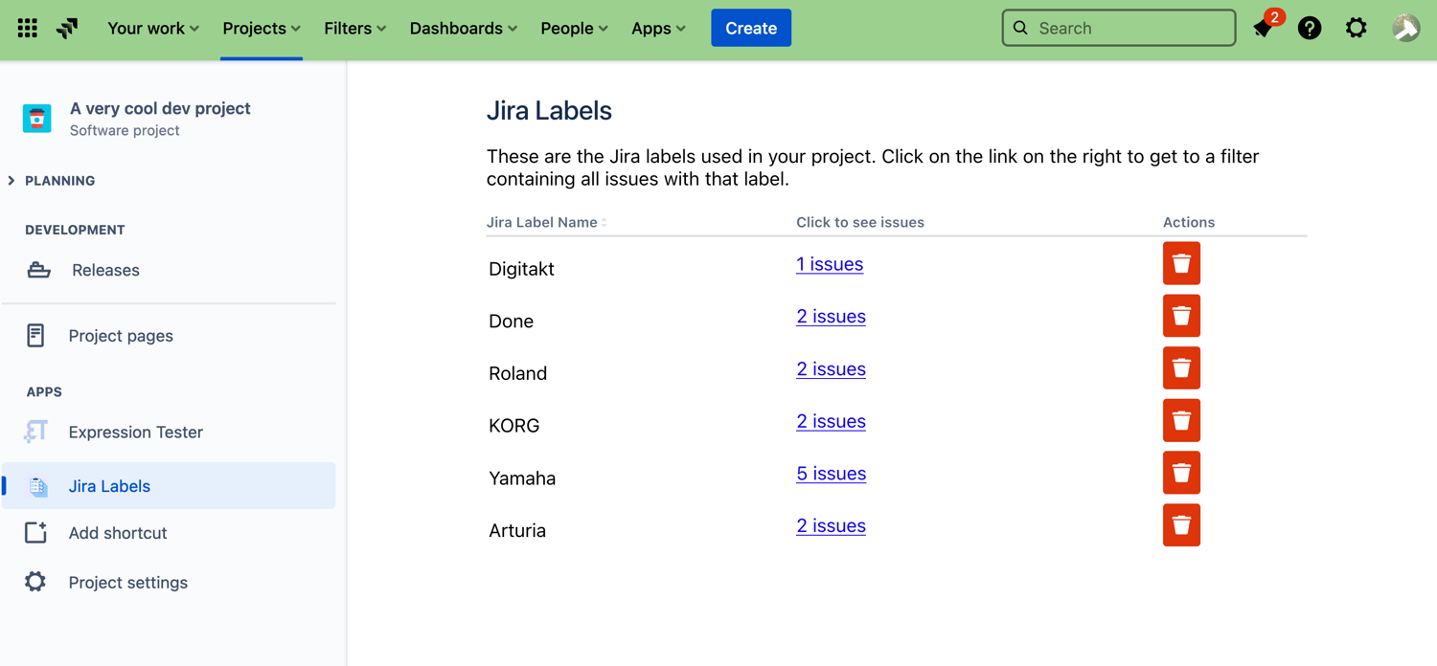Open the help question mark icon
1437x666 pixels.
1310,29
